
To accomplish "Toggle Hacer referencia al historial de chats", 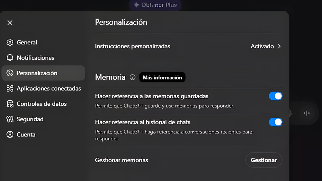I will (x=275, y=122).
